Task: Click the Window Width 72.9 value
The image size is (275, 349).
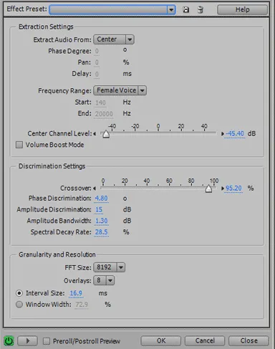Action: pos(82,305)
